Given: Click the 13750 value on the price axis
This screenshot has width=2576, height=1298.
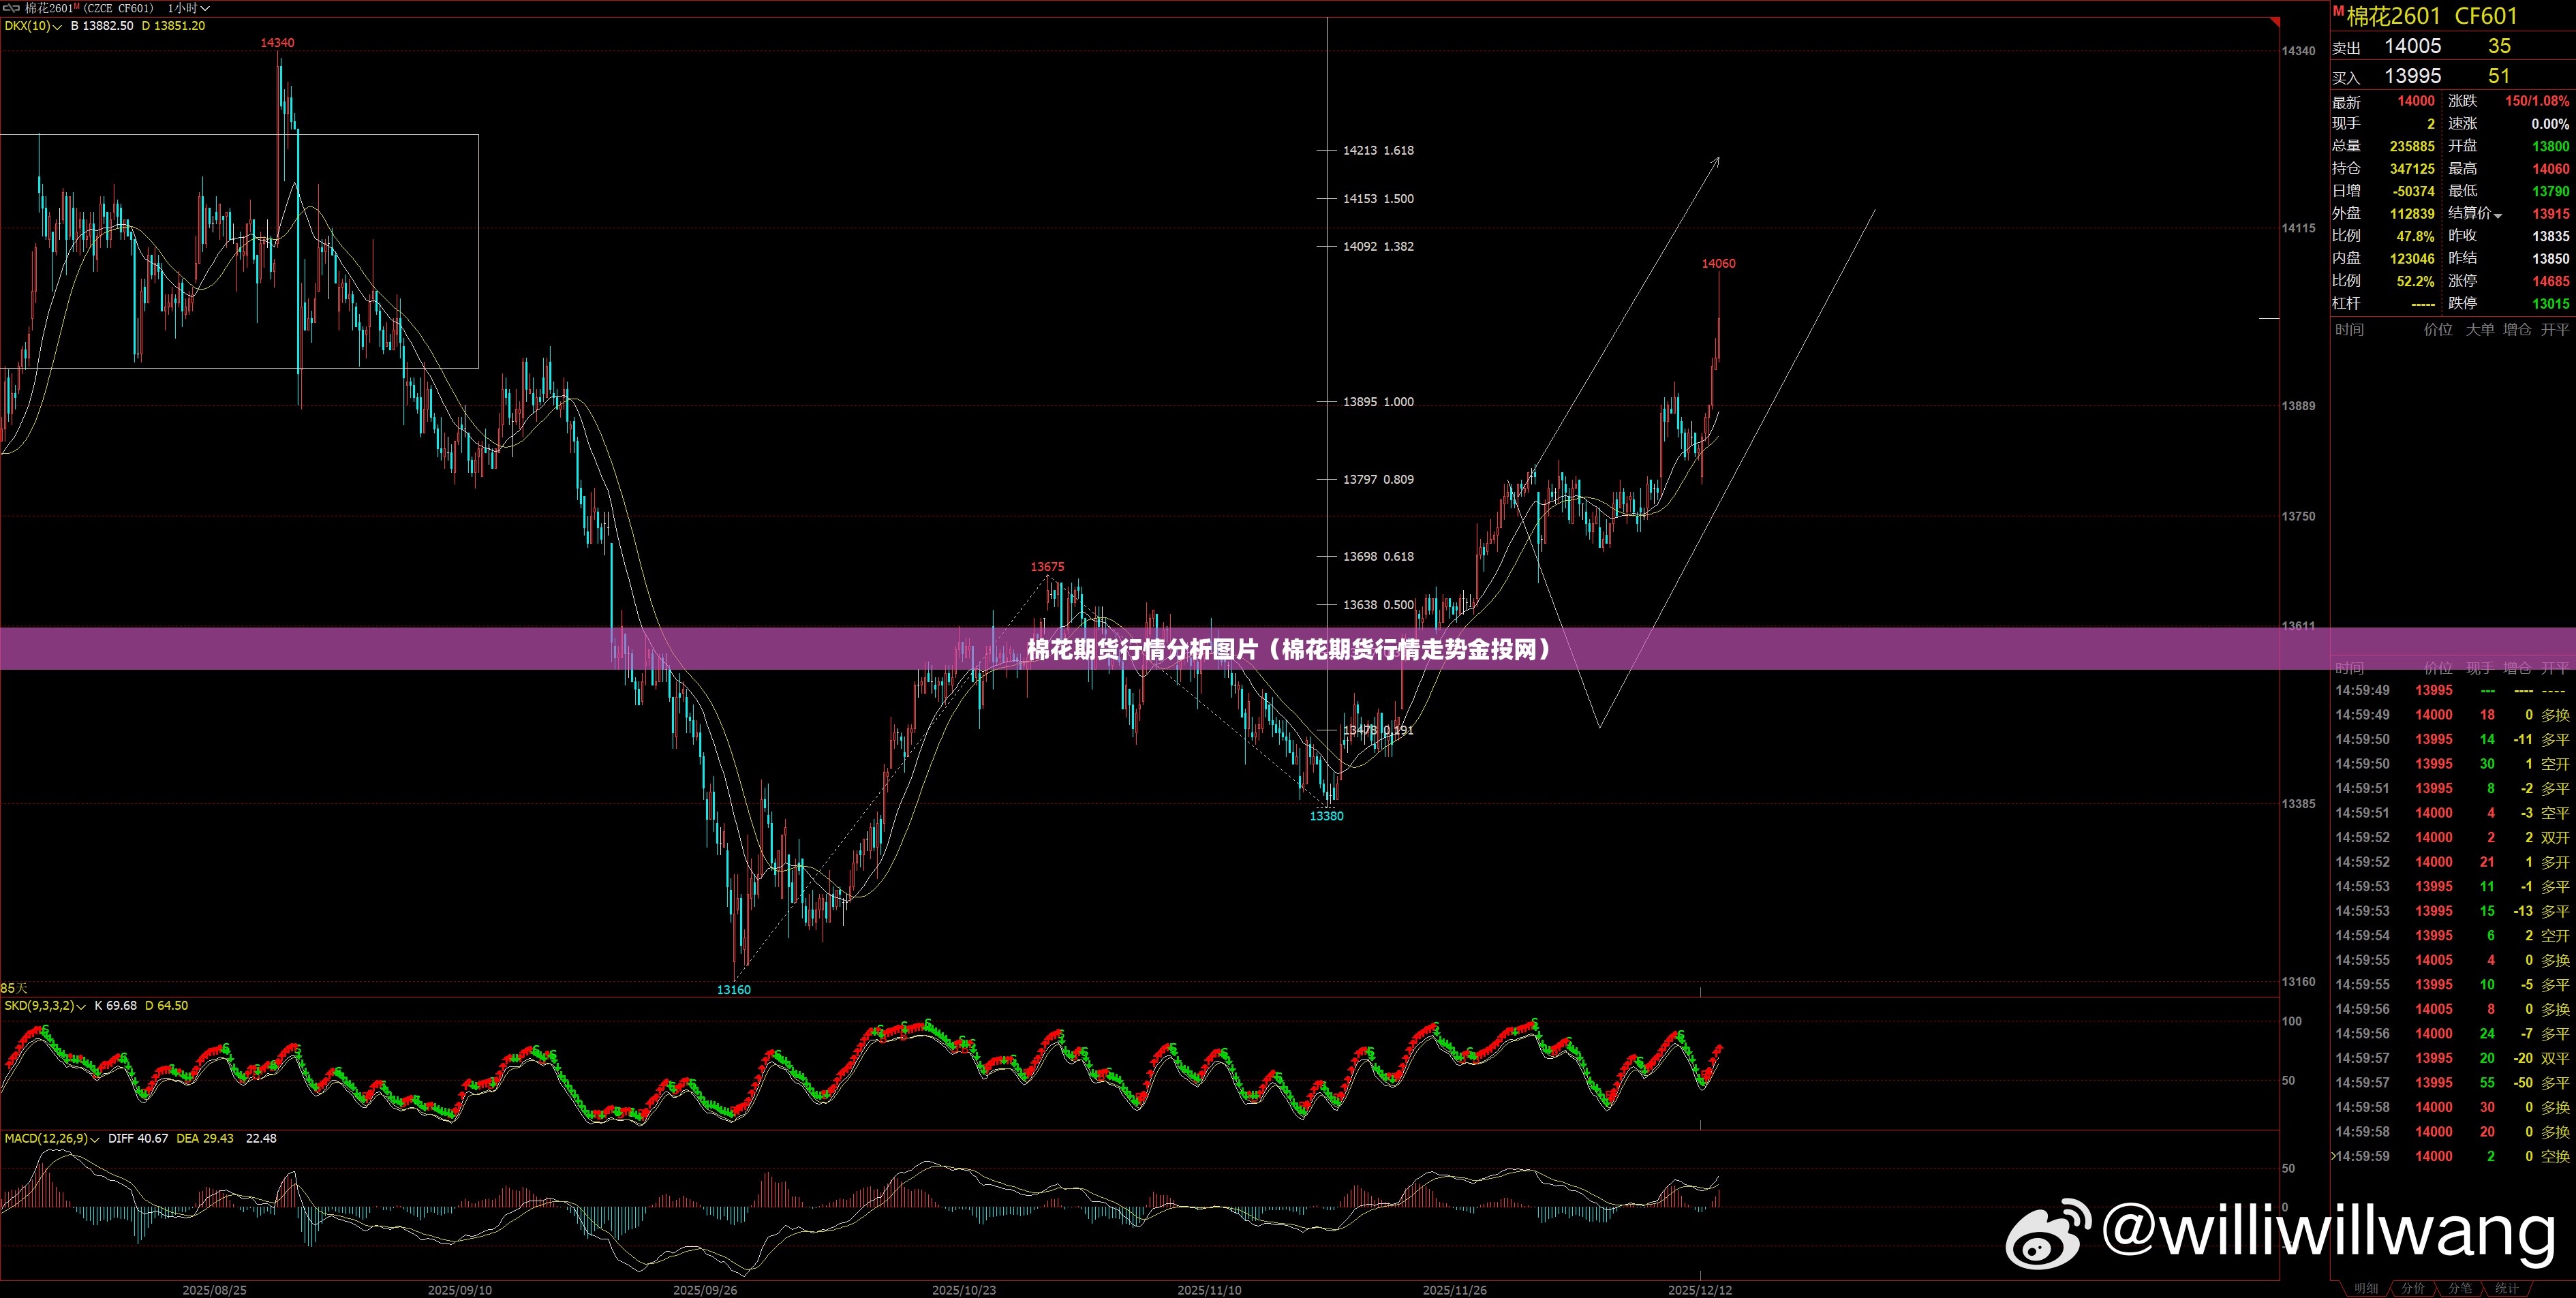Looking at the screenshot, I should coord(2298,516).
